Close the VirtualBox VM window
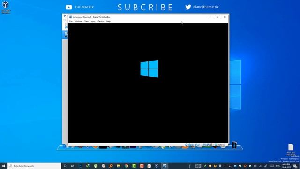 click(225, 17)
